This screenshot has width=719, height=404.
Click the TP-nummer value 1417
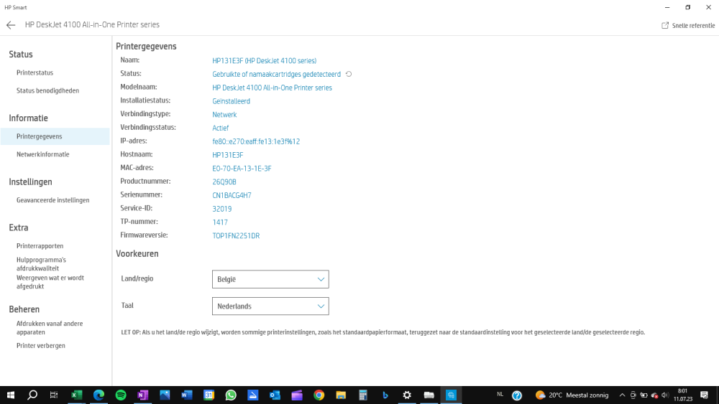[219, 222]
